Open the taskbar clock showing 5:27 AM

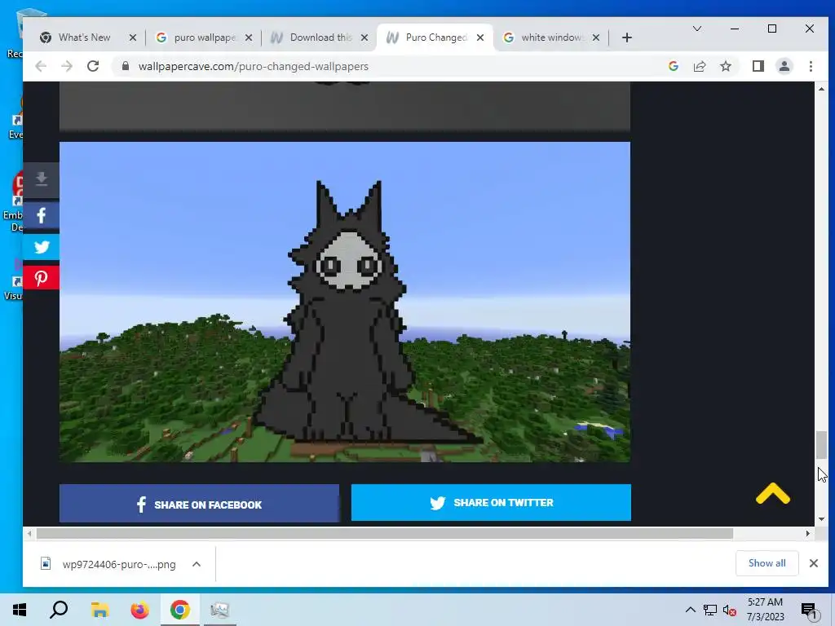[765, 610]
